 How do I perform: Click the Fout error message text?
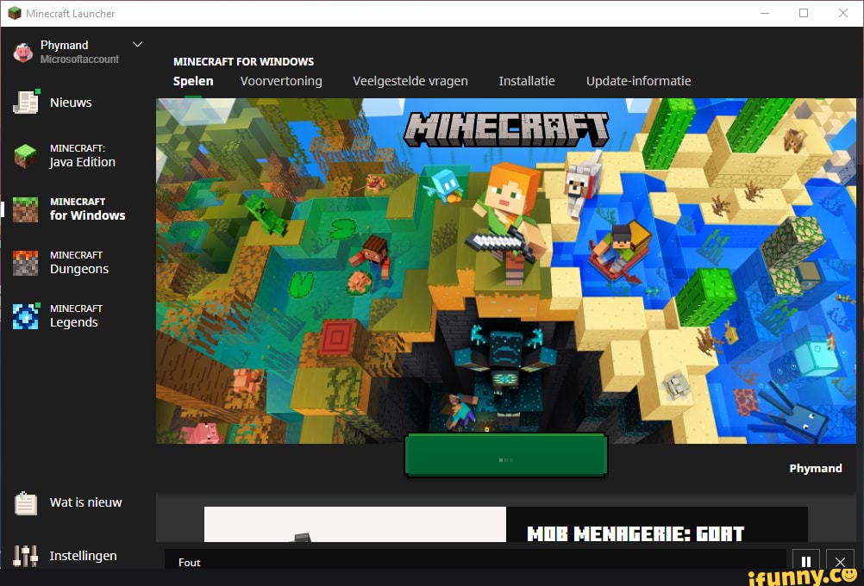(189, 563)
